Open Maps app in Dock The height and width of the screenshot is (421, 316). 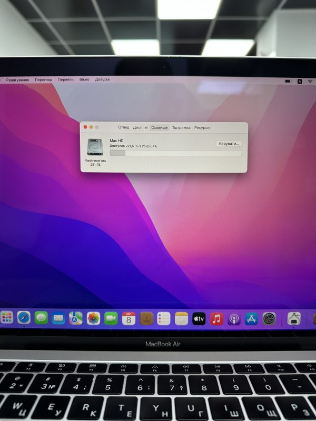[x=76, y=318]
